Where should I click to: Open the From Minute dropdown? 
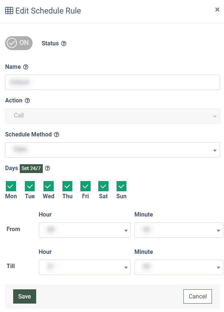[x=179, y=230]
